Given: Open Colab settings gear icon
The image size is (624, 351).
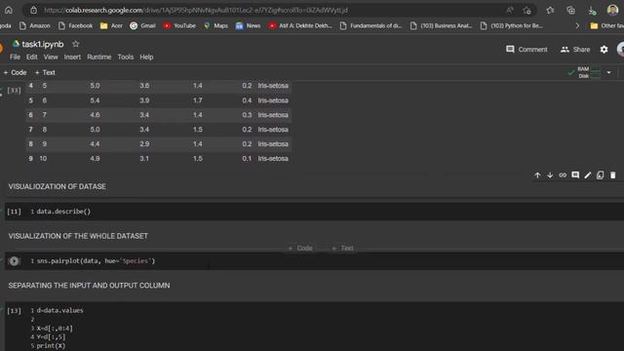Looking at the screenshot, I should pos(604,50).
